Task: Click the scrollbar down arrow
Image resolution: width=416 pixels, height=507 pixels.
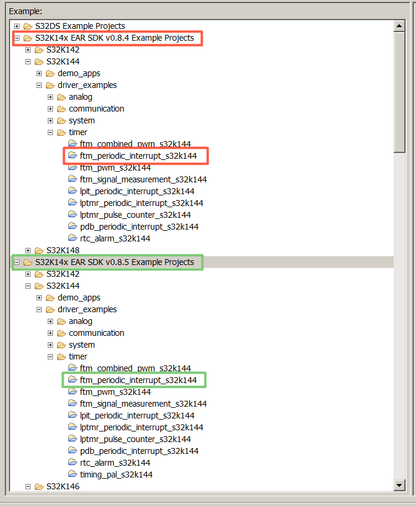Action: coord(400,485)
